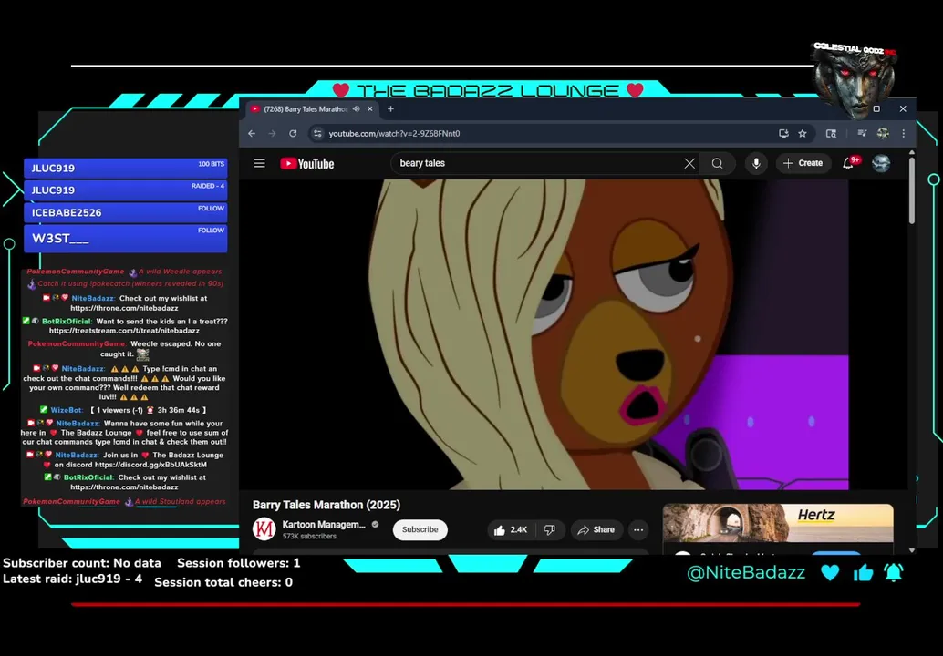Start voice search with the microphone
This screenshot has height=656, width=943.
tap(756, 163)
